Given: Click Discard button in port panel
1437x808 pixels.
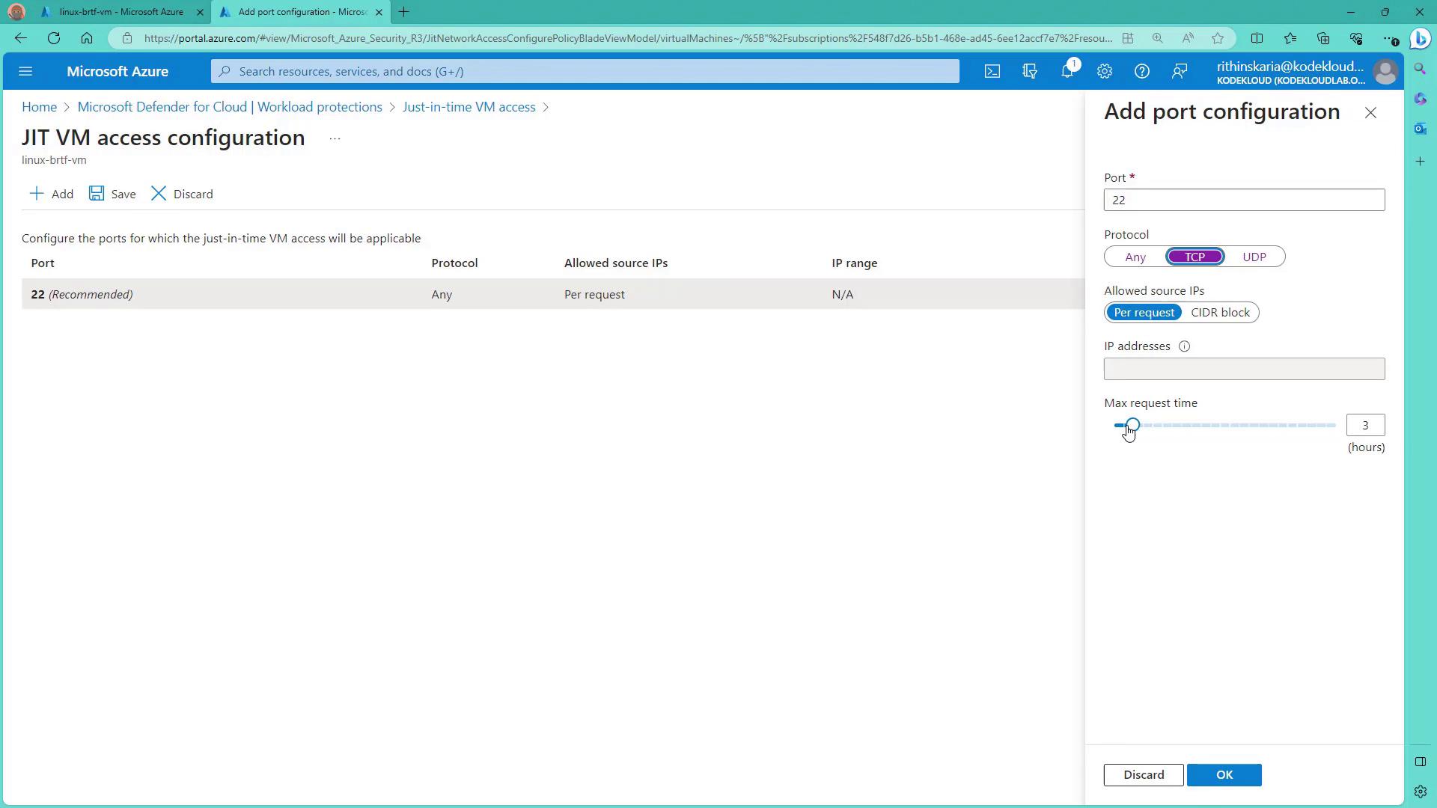Looking at the screenshot, I should [1143, 774].
